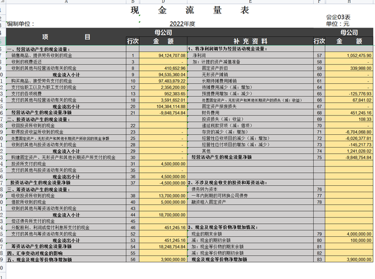Viewport: 375px width, 279px height.
Task: Click the amount 2,356,200.00
Action: click(173, 87)
